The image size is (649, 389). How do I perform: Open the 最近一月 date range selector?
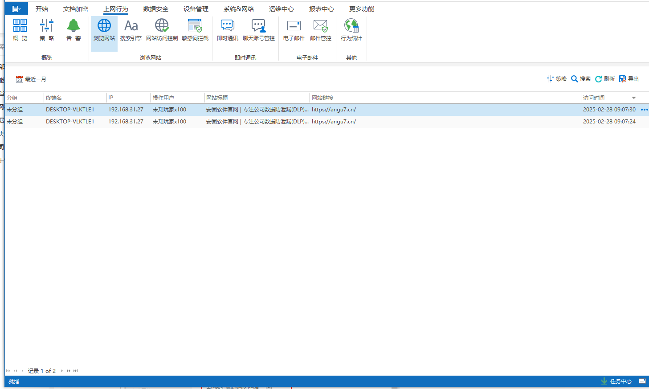[31, 79]
